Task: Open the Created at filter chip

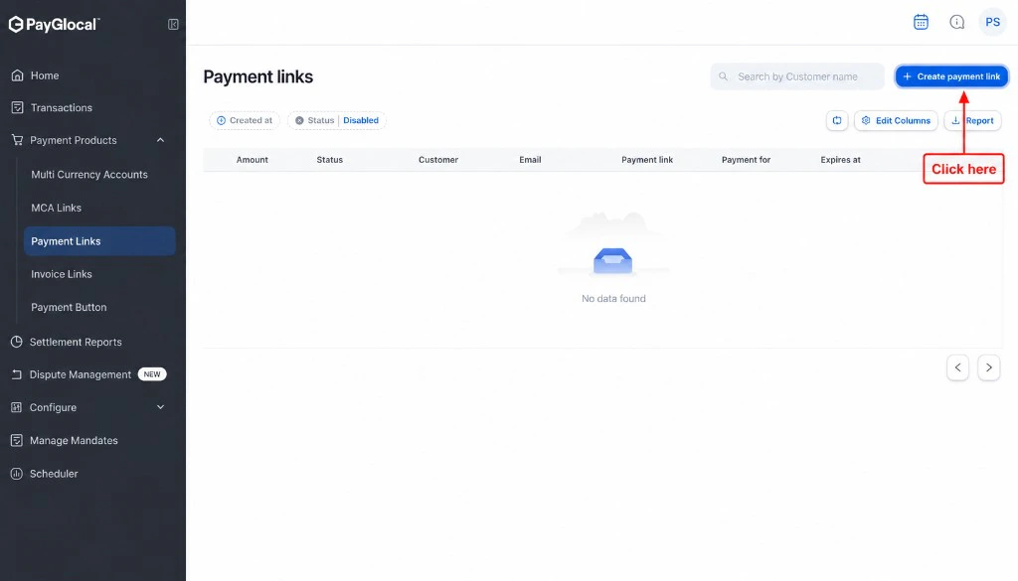Action: click(x=245, y=120)
